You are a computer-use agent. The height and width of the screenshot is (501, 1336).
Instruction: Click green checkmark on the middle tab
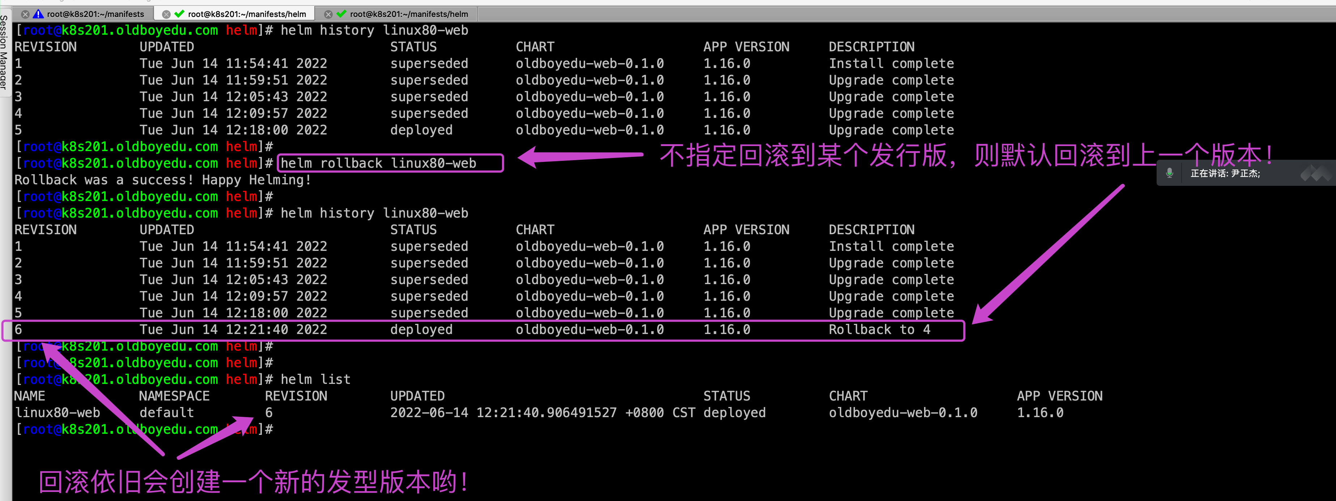179,14
